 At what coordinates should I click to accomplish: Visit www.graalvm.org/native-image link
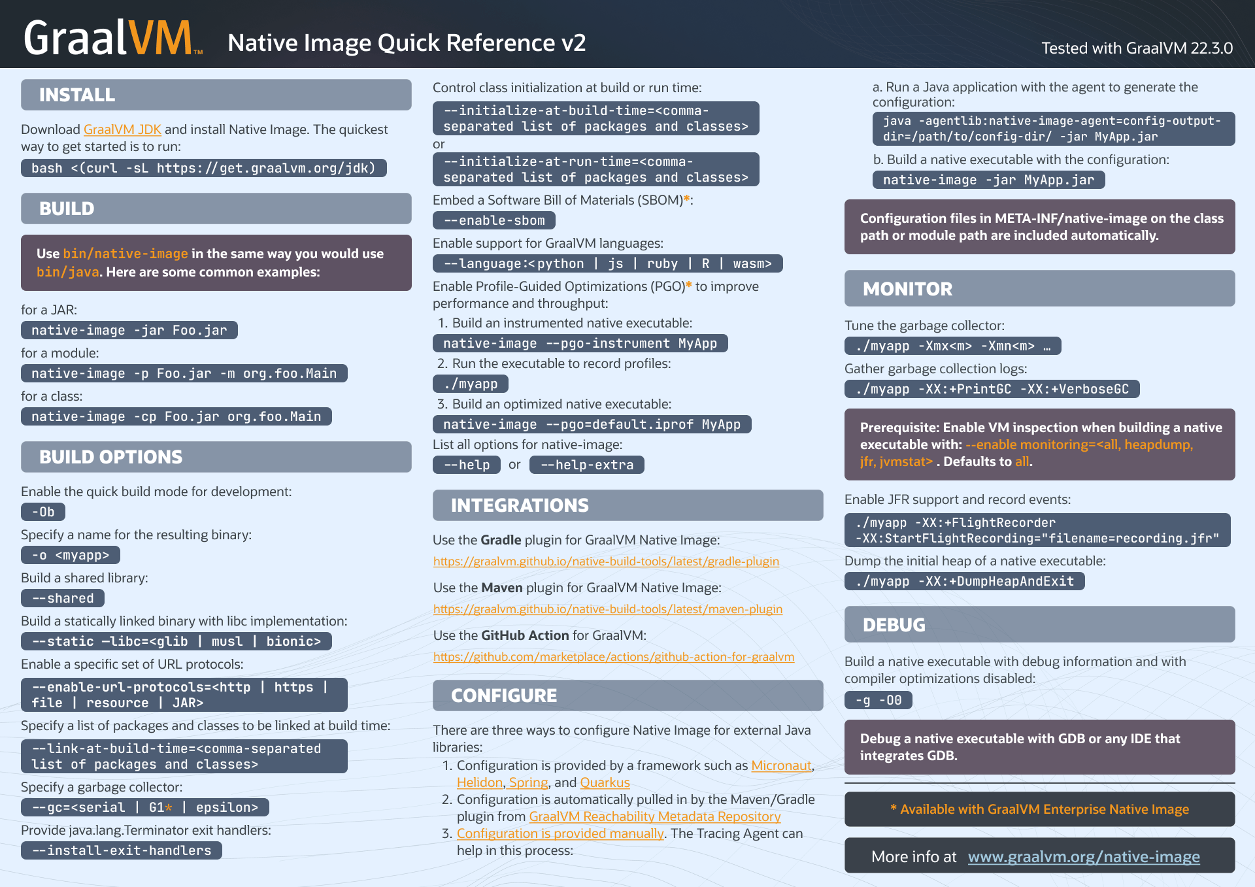tap(1084, 856)
